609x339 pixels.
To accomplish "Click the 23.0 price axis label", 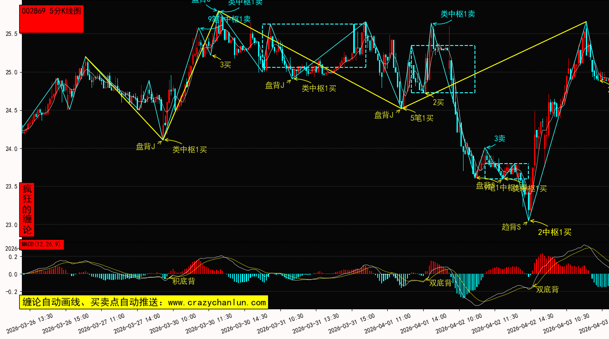I will pyautogui.click(x=11, y=225).
